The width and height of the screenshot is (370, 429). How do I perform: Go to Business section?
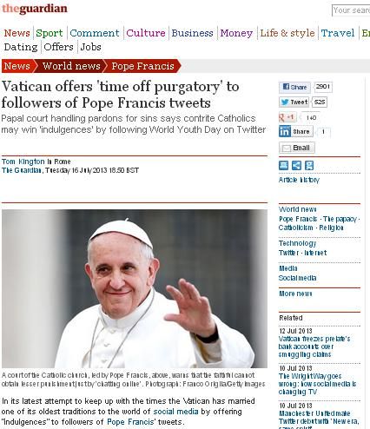[x=192, y=33]
